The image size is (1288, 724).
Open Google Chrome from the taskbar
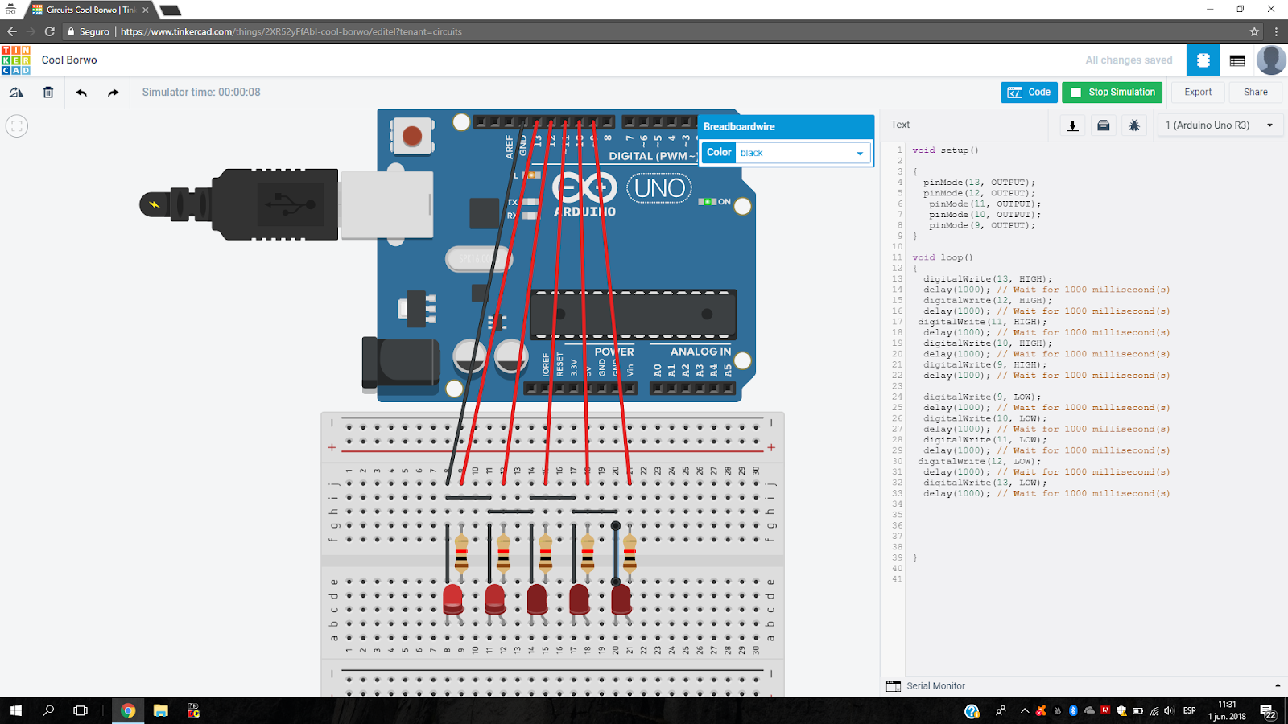(128, 710)
